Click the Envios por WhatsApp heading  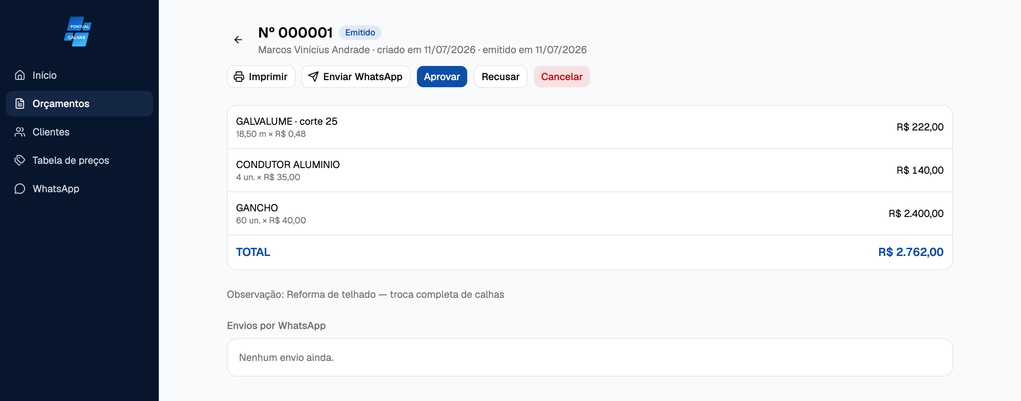point(276,326)
